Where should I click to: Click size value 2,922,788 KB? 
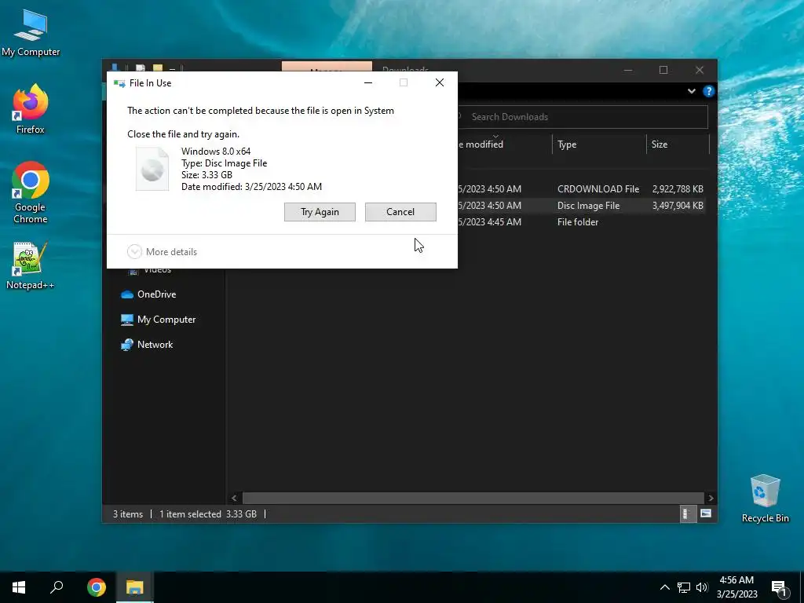coord(678,189)
